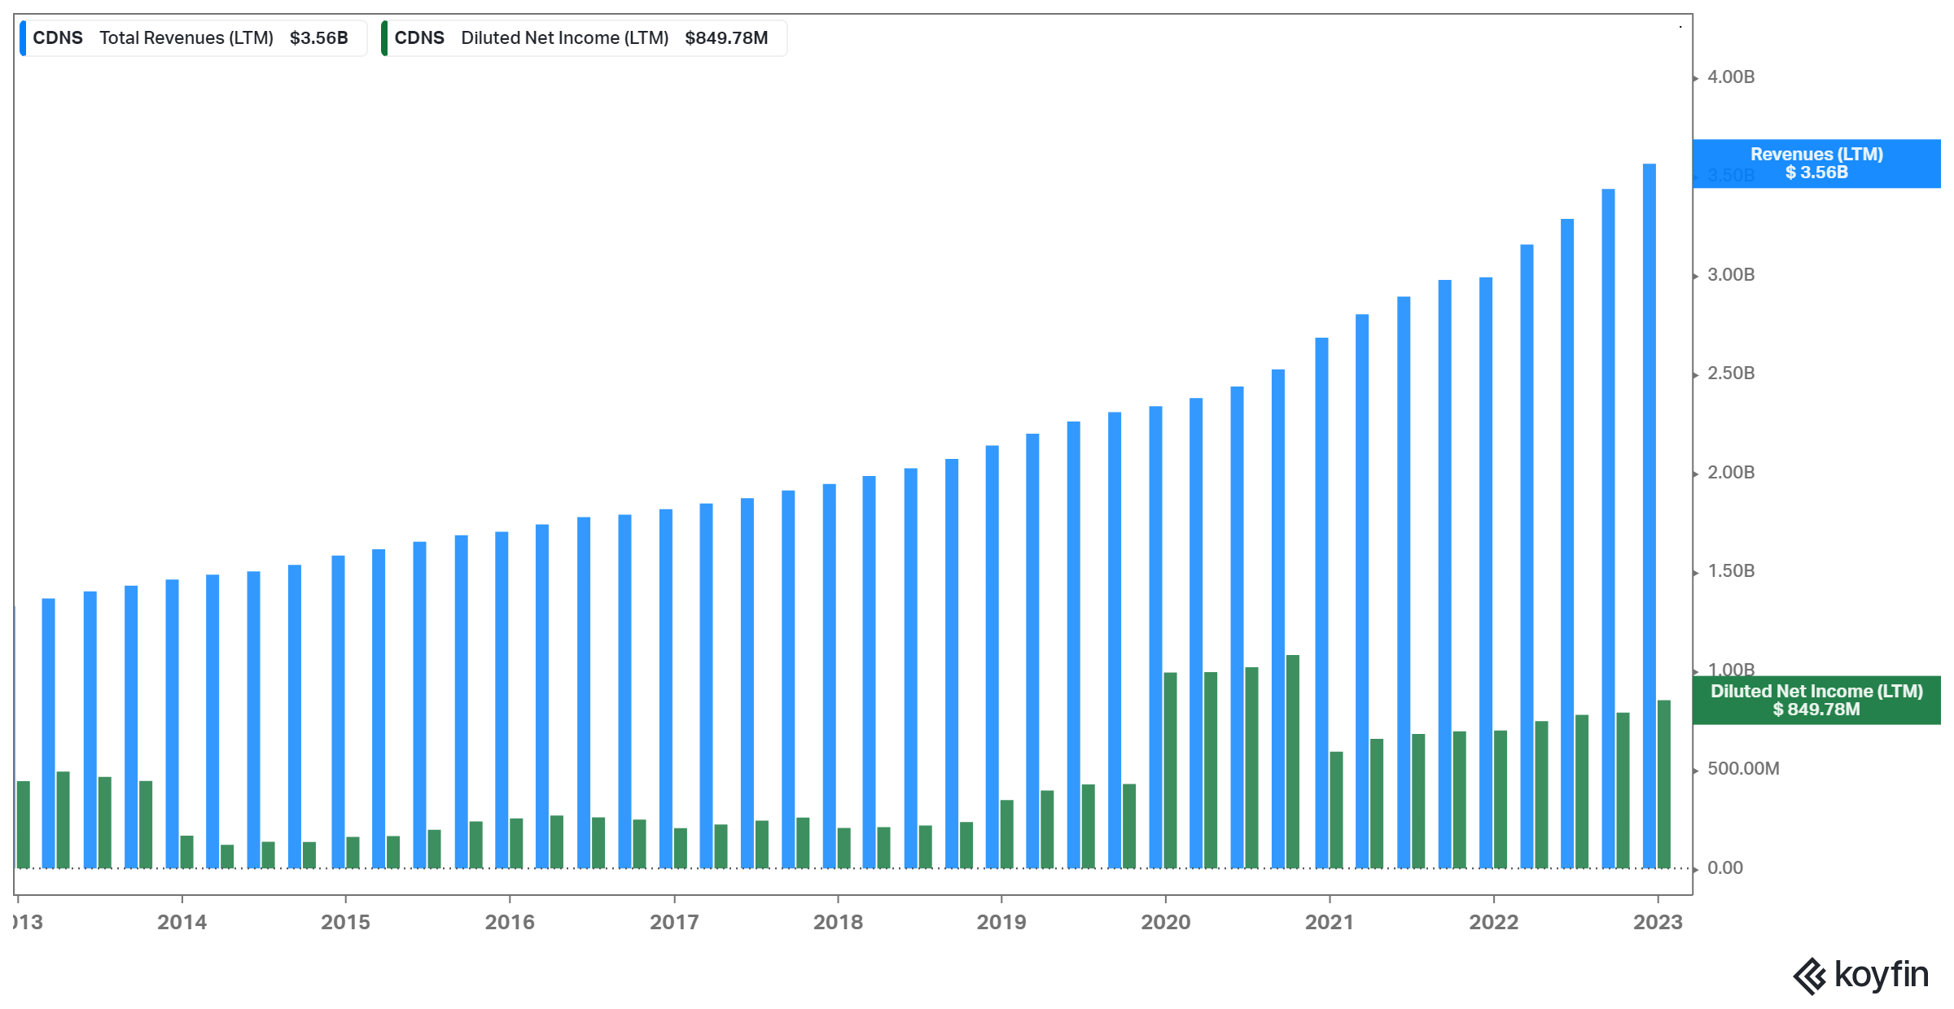Click the 2.00B value on the y-axis
Viewport: 1954px width, 1009px height.
point(1730,473)
